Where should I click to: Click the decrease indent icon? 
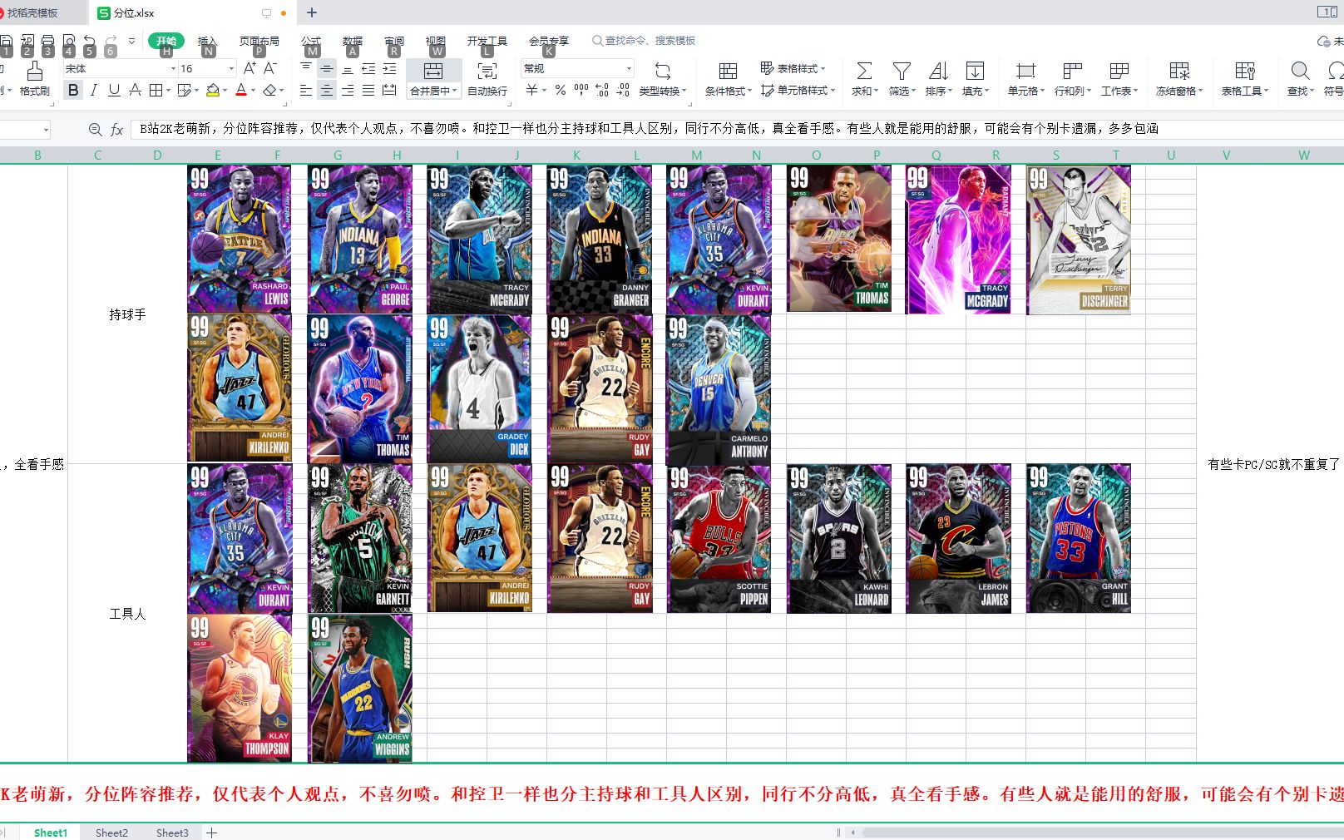(x=368, y=68)
